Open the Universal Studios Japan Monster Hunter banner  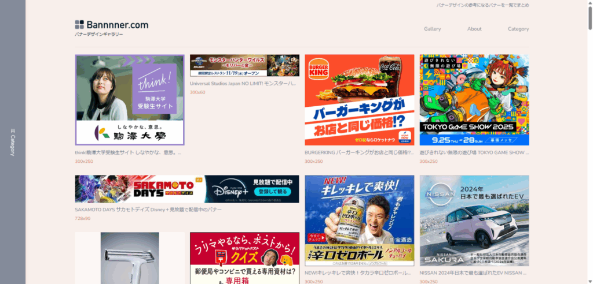point(244,65)
